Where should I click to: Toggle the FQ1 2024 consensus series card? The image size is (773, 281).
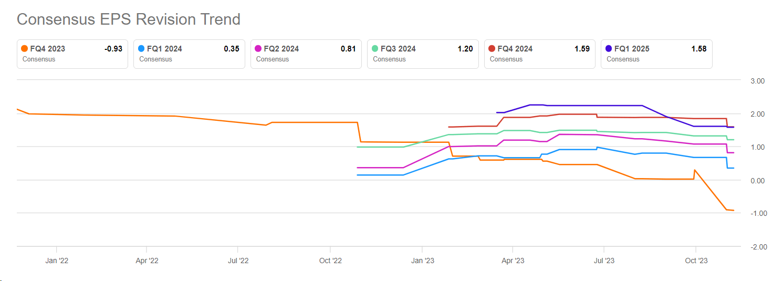(189, 54)
